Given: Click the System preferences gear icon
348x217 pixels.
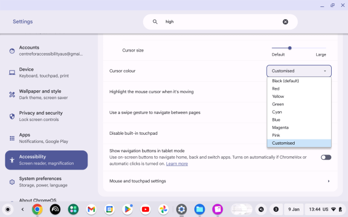Looking at the screenshot, I should point(12,182).
